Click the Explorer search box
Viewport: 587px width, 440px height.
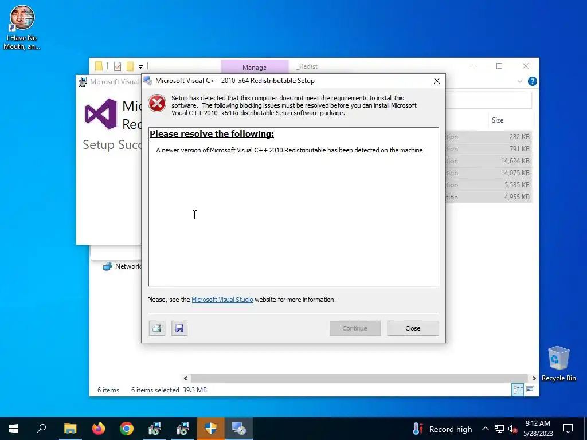coord(488,100)
